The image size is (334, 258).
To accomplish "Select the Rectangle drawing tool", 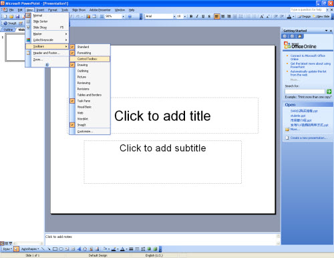I will coord(55,249).
